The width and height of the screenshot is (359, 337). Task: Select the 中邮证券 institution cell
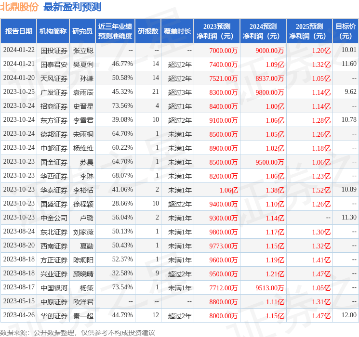click(x=54, y=148)
